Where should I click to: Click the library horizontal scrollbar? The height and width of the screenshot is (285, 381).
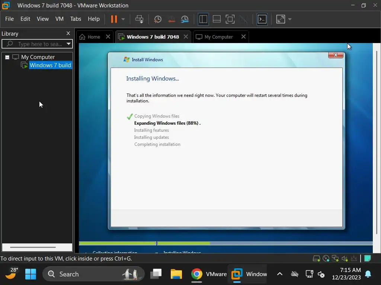[x=33, y=247]
